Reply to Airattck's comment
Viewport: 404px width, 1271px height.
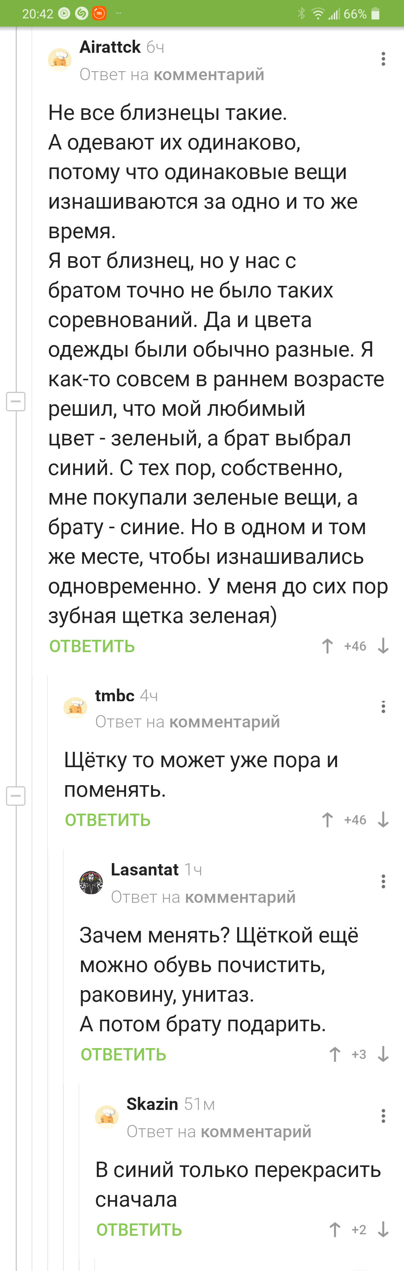tap(92, 646)
